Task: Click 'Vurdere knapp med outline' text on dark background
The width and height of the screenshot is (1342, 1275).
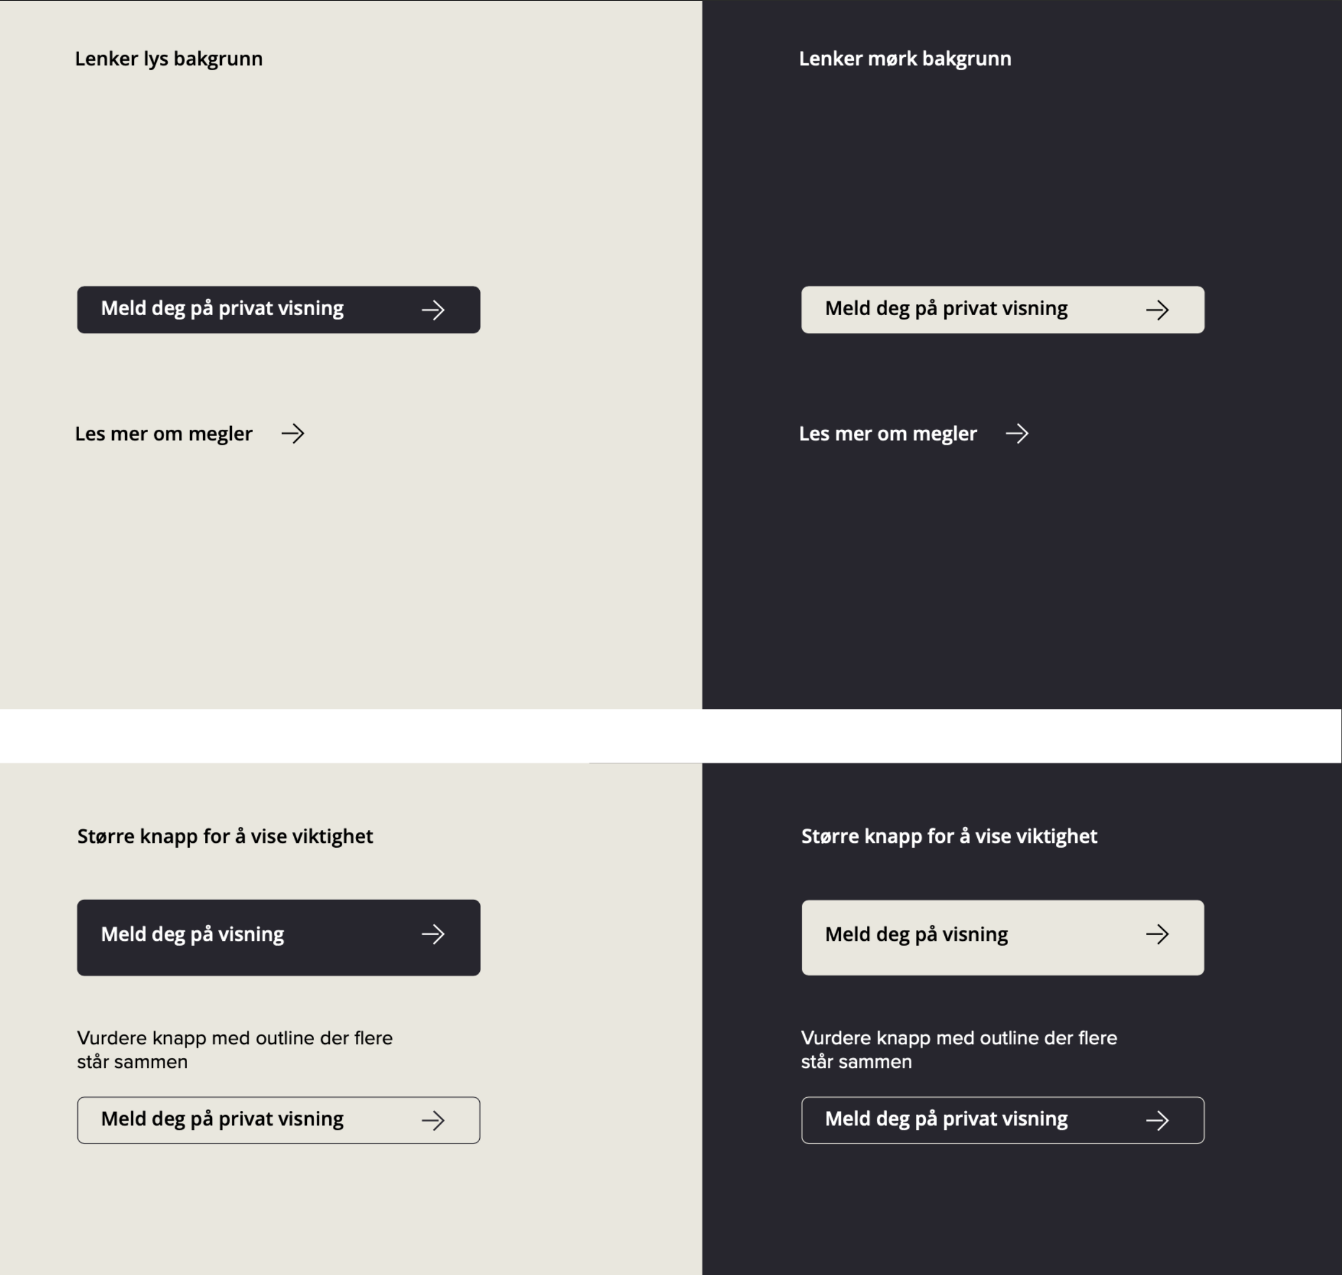Action: [958, 1050]
